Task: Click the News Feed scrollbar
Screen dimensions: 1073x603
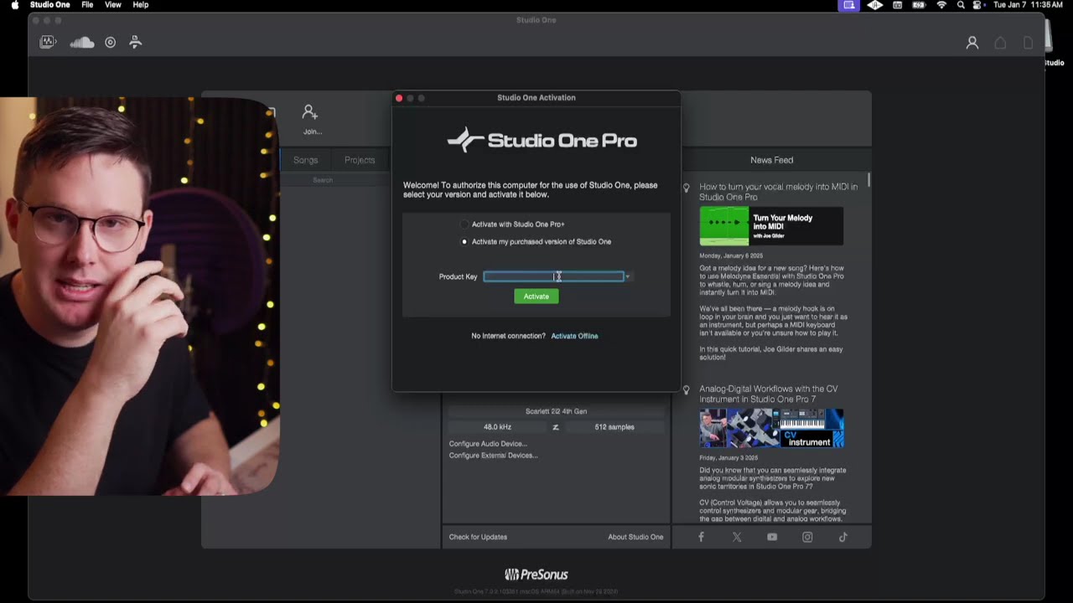Action: 868,180
